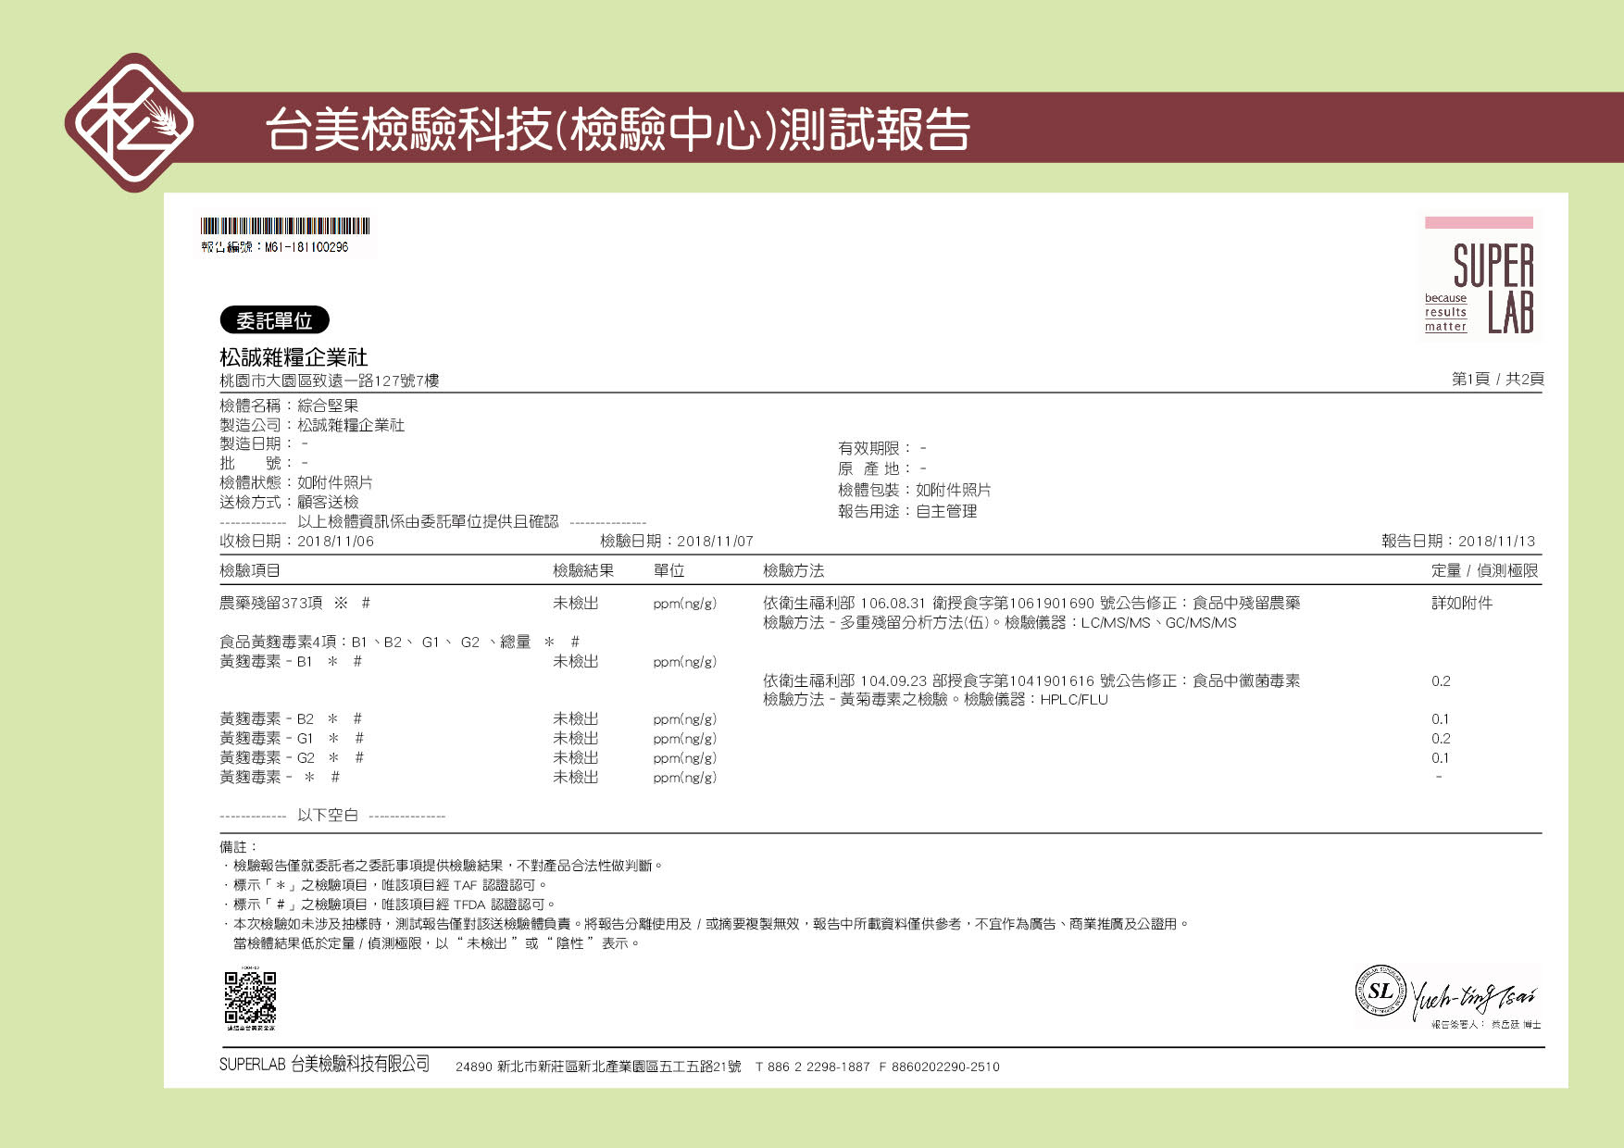
Task: Click the handwritten Yueh-ting Tsai signature
Action: pos(1474,997)
